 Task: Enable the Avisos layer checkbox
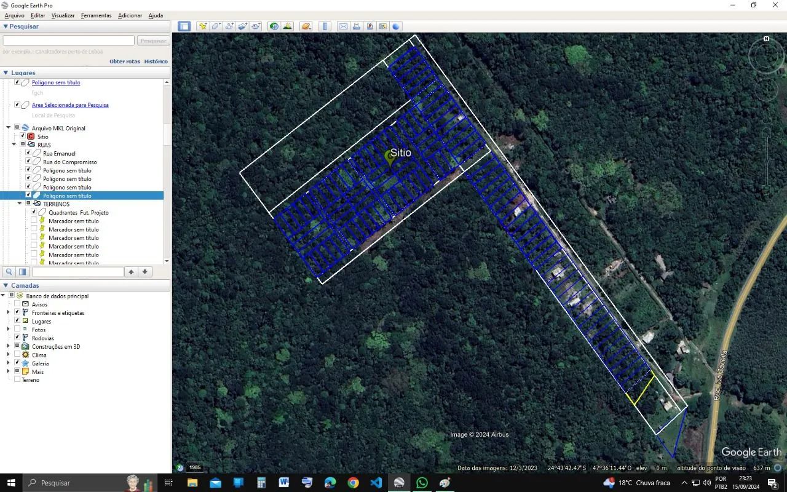(17, 304)
